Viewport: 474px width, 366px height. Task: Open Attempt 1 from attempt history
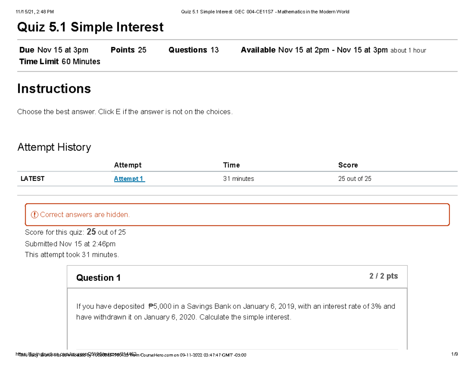pyautogui.click(x=129, y=178)
